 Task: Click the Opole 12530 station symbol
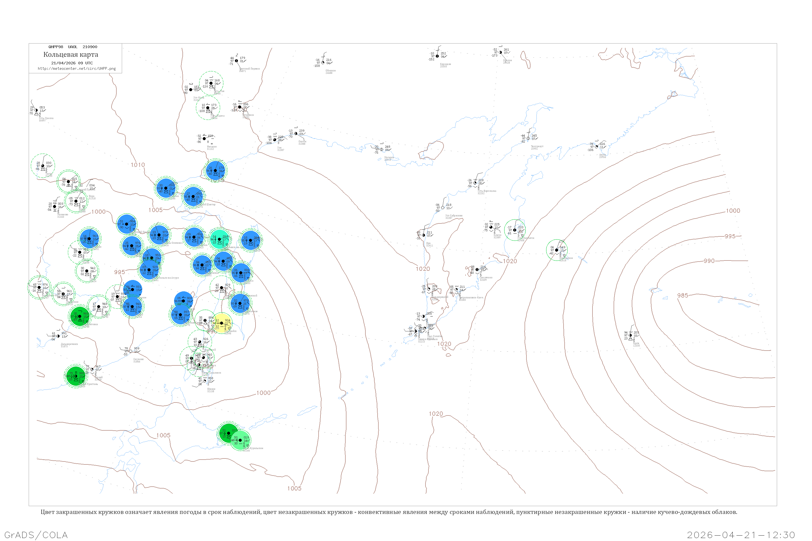630,335
